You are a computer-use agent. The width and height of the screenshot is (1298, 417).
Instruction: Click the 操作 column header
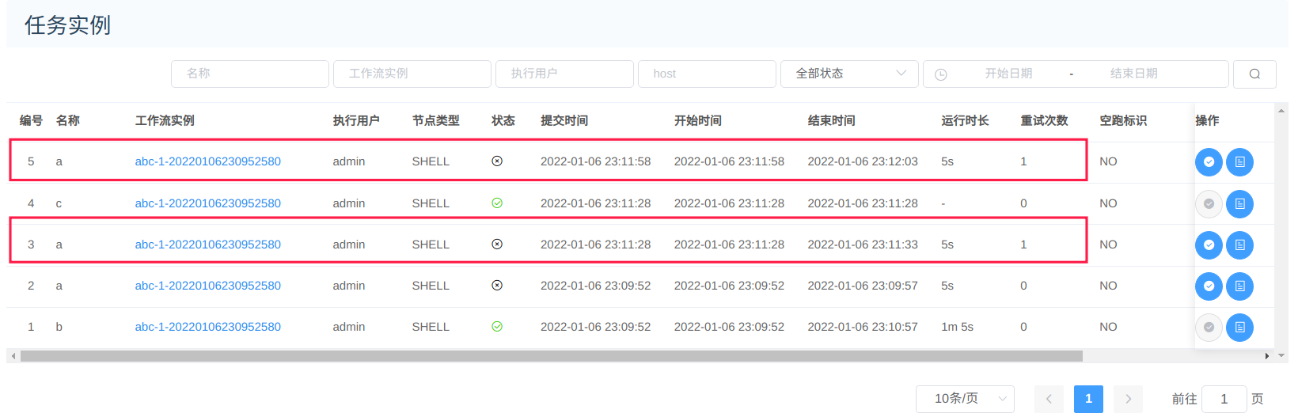point(1207,120)
